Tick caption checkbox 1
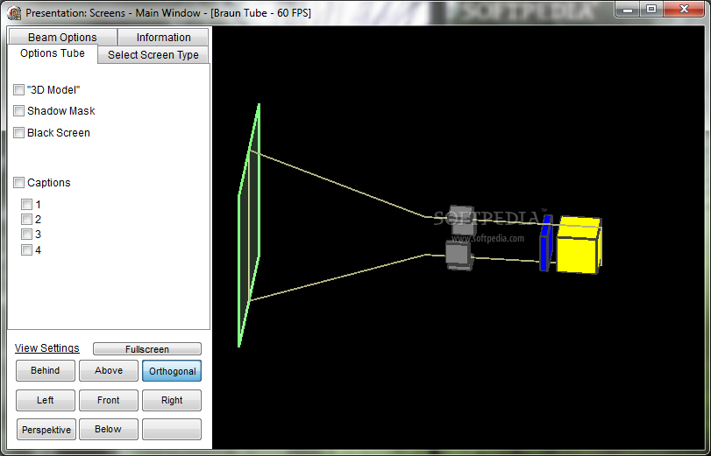711x456 pixels. pos(27,204)
